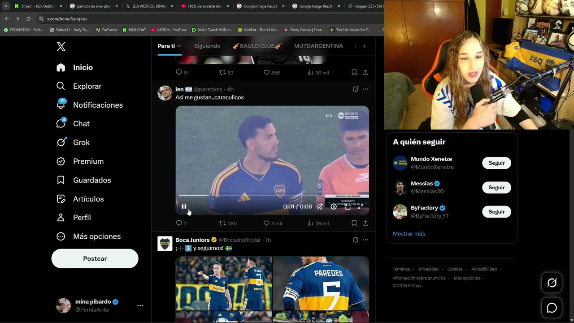Open more options on Ien's post

[365, 89]
